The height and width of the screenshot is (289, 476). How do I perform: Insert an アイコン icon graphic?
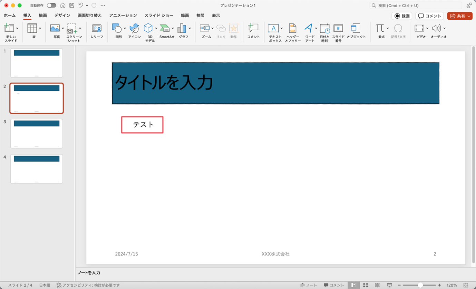point(134,28)
